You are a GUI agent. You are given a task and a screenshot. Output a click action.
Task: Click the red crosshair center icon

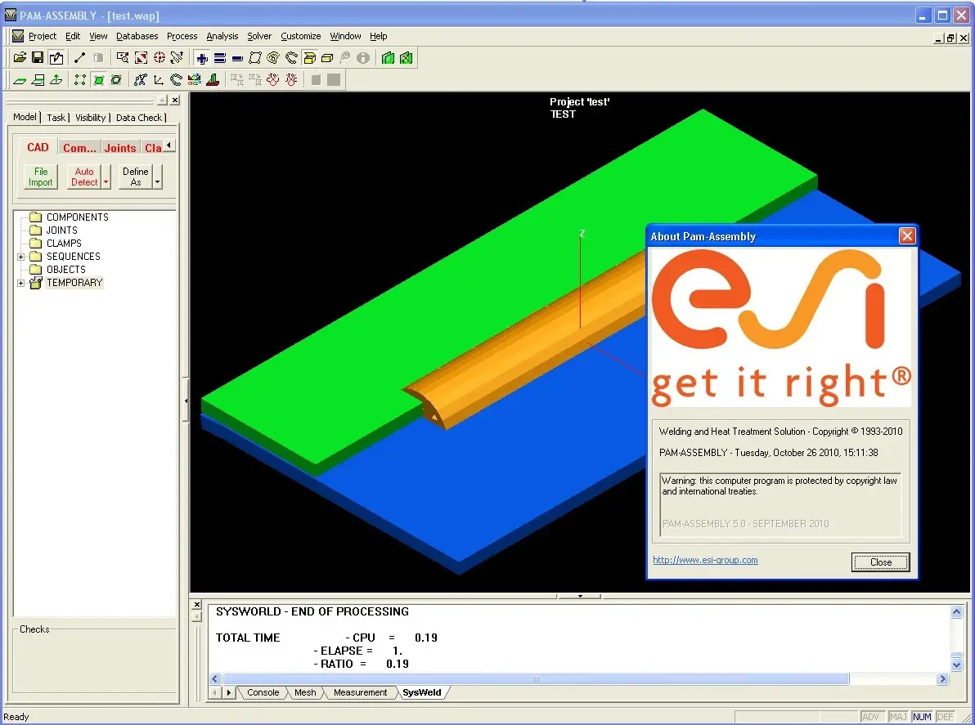(160, 58)
